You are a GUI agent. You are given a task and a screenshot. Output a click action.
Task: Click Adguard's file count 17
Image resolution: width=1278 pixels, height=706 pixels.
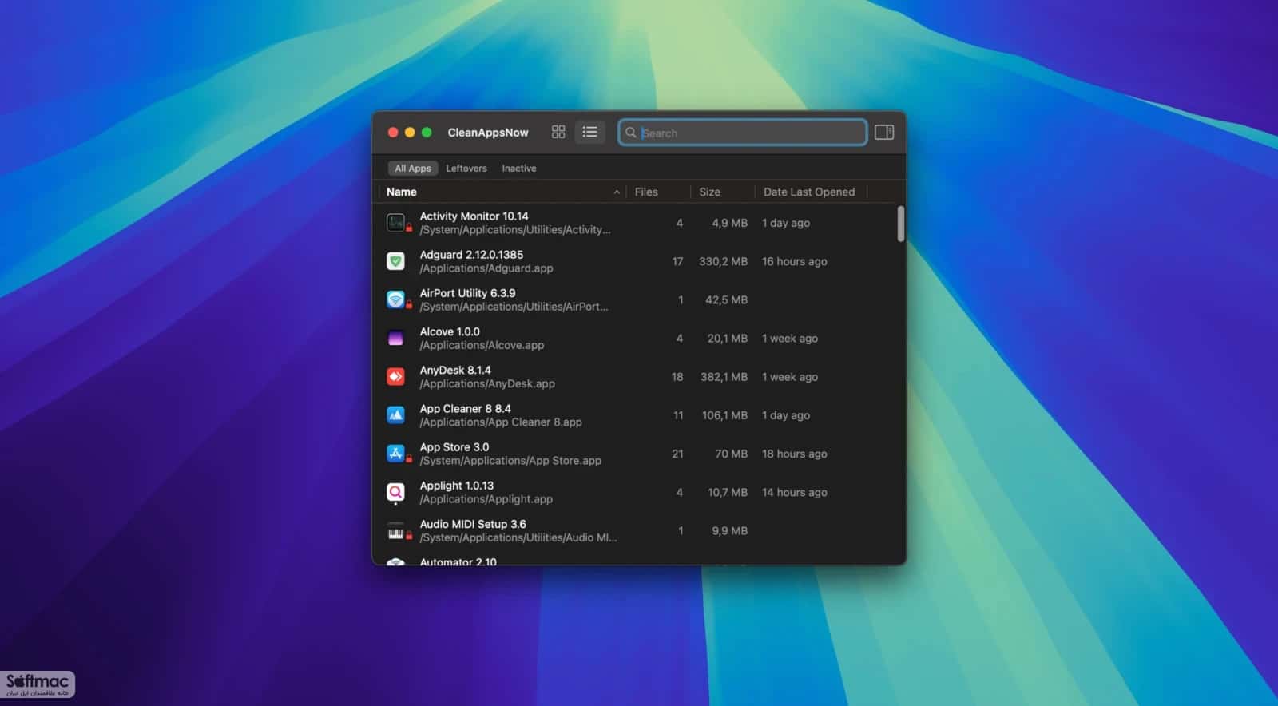(x=677, y=261)
